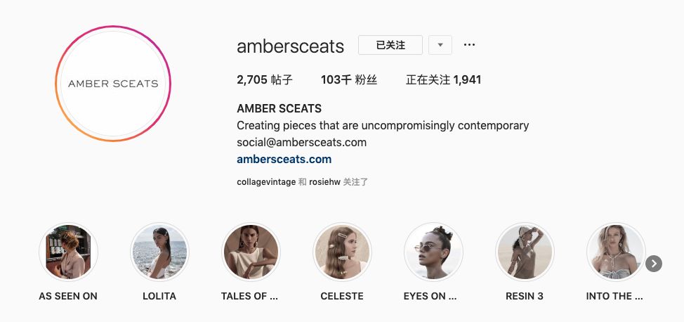Click the 2,705 帖子 posts count
The image size is (684, 322).
tap(264, 80)
